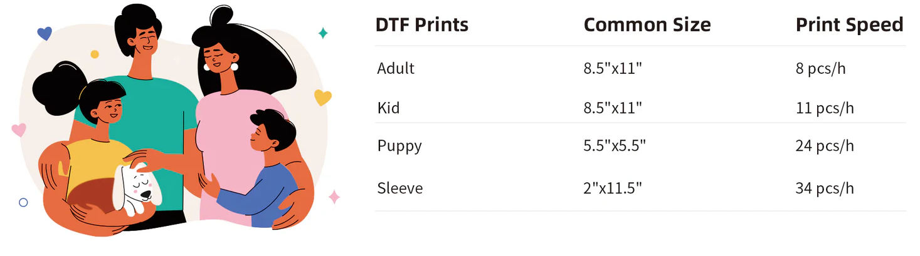Select the Print Speed column header
The height and width of the screenshot is (256, 920).
[x=849, y=25]
